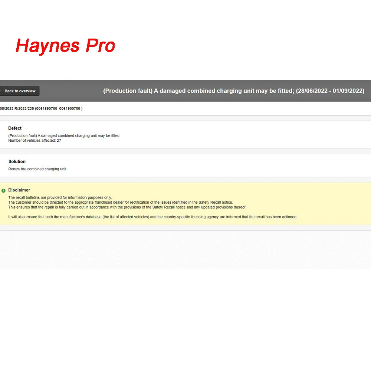Click 'This ensures that the repair' line
The height and width of the screenshot is (371, 371).
point(127,207)
